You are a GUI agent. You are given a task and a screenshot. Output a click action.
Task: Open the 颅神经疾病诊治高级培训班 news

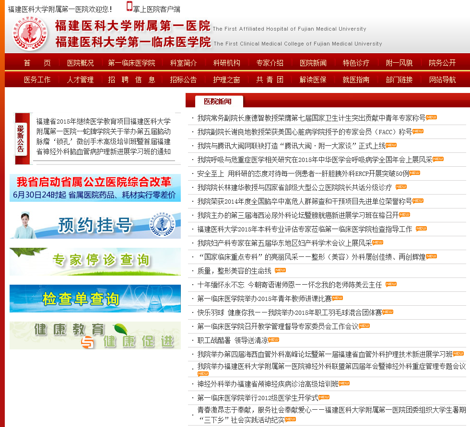[268, 384]
